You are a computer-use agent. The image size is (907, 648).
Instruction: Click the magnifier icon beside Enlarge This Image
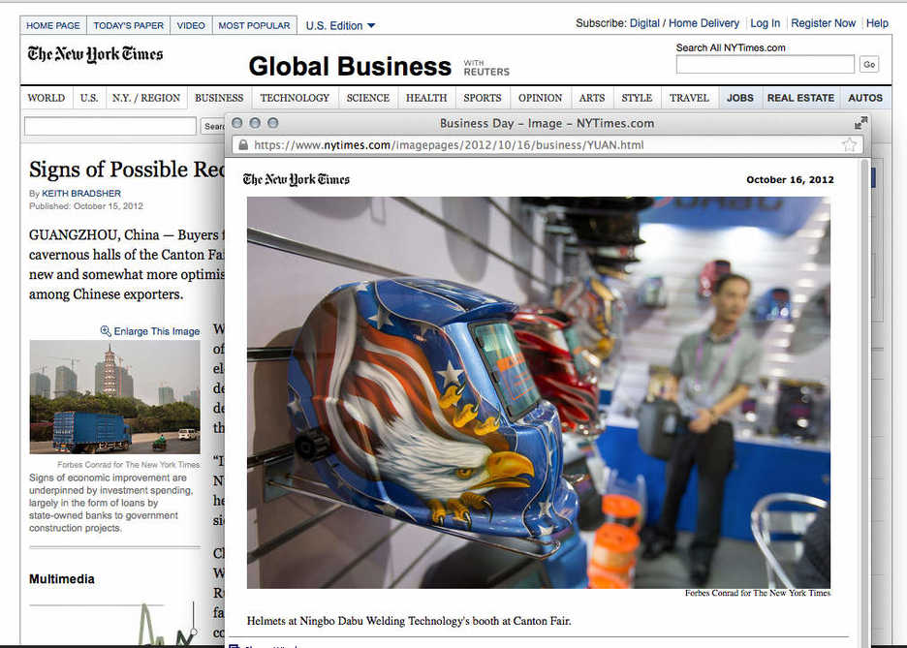pyautogui.click(x=106, y=330)
